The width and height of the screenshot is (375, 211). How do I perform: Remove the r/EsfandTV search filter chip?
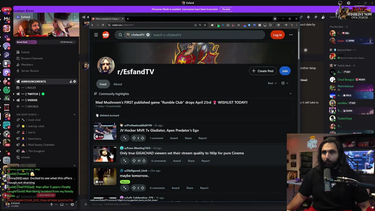click(148, 35)
